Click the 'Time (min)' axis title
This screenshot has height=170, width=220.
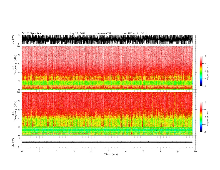111,154
